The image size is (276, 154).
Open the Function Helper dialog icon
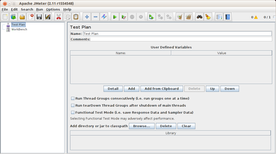tap(219, 17)
